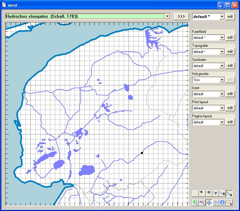
Task: Open the Print layout dropdown
Action: [x=222, y=108]
